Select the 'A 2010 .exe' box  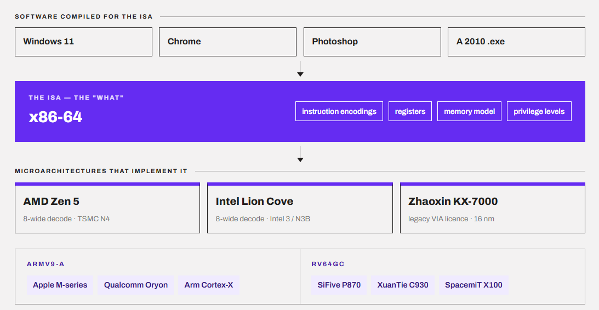coord(516,42)
